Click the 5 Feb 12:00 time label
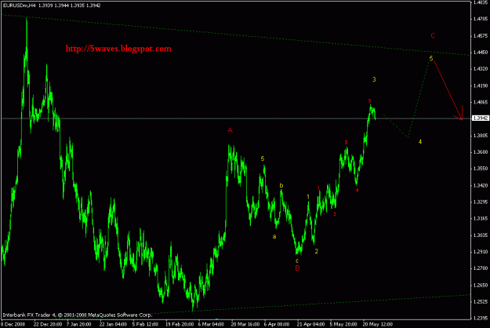 tap(144, 324)
